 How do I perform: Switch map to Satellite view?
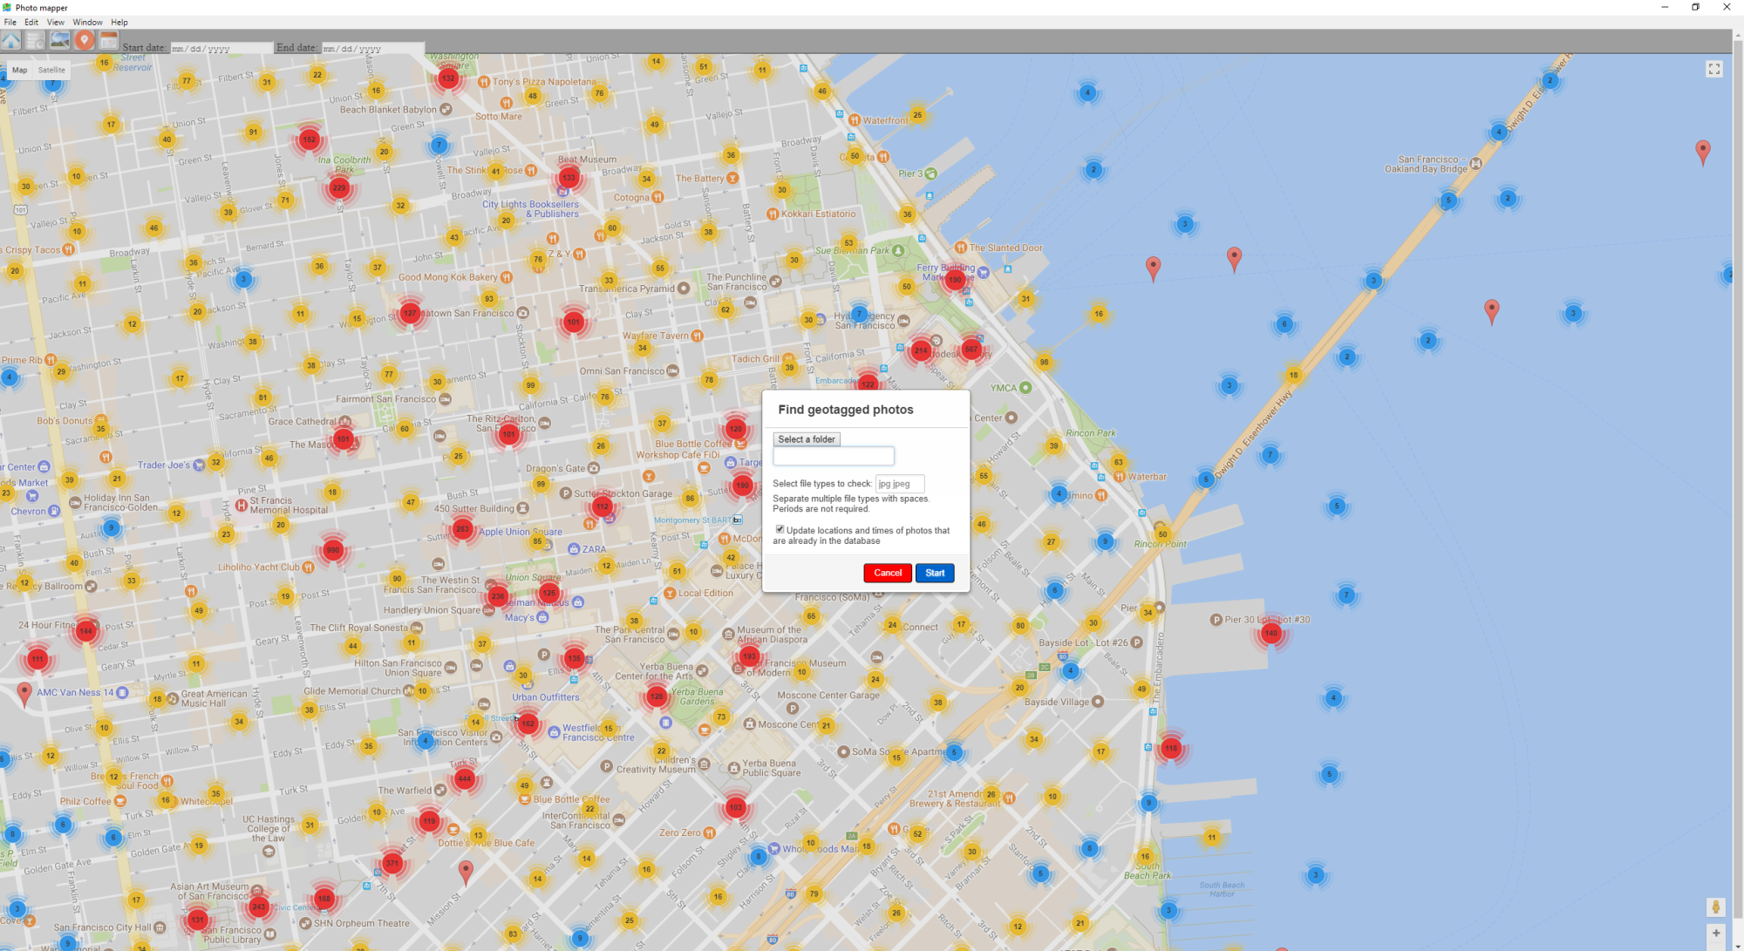51,70
